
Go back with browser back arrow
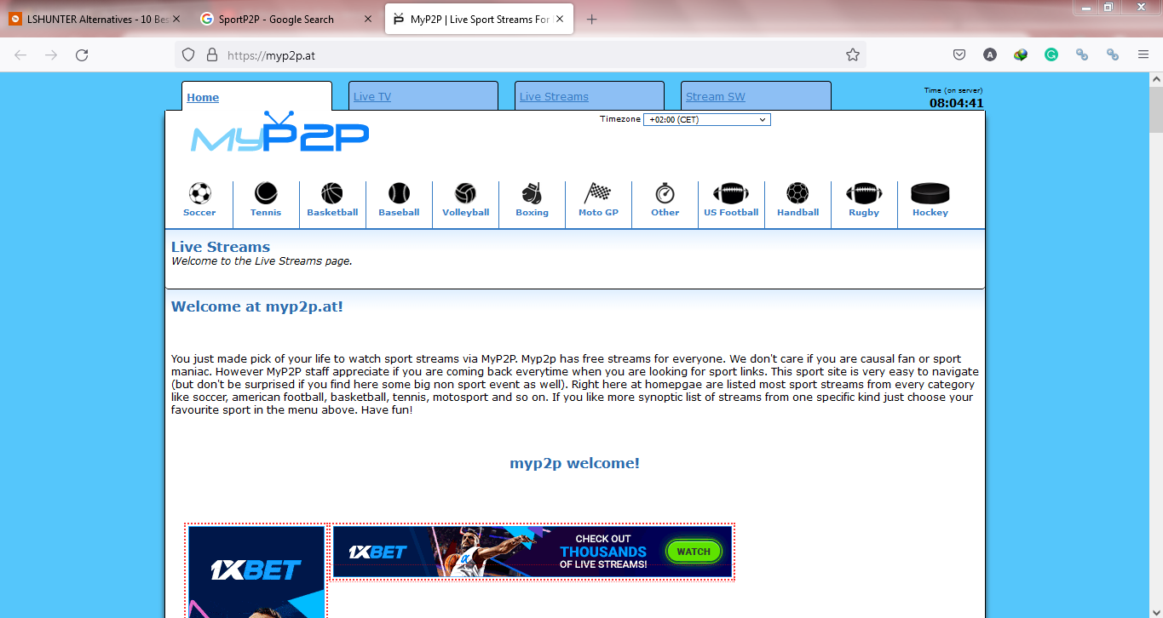[x=20, y=55]
